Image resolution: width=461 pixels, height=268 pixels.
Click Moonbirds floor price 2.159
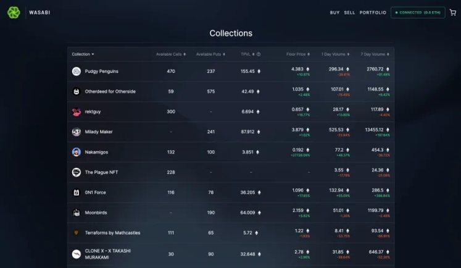tap(298, 211)
